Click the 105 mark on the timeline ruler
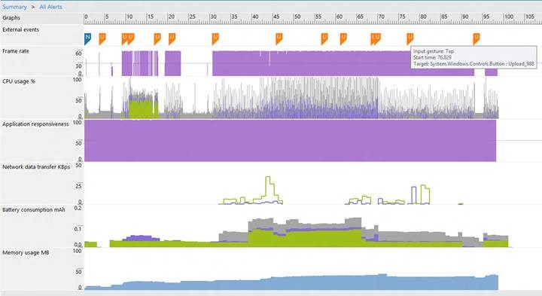Screen dimensions: 542x296 point(530,17)
